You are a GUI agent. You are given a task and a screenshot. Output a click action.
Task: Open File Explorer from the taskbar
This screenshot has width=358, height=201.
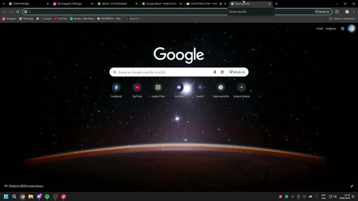[31, 197]
